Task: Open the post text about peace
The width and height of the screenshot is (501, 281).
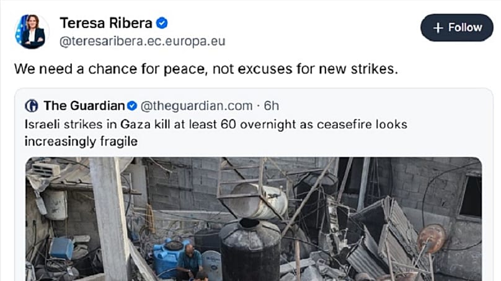Action: point(206,69)
